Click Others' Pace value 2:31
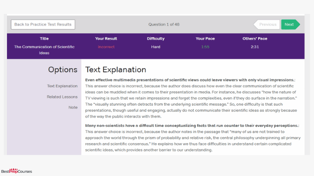The image size is (314, 176). 255,47
